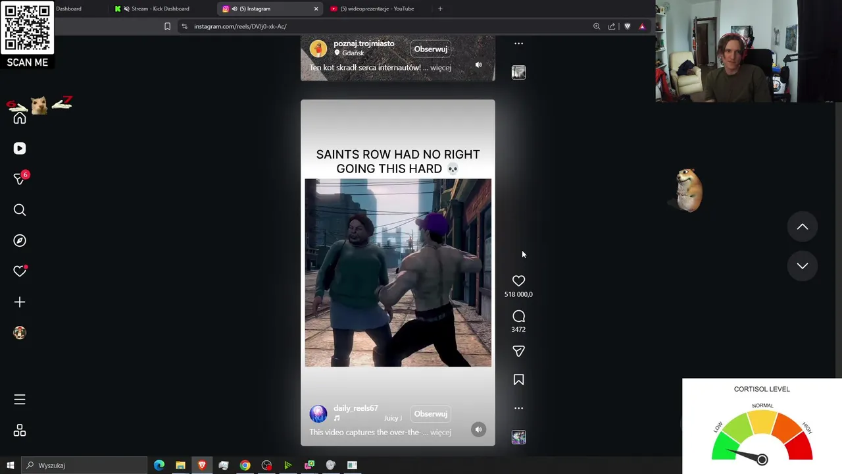
Task: Switch to the Stream - Kick Dashboard tab
Action: (x=161, y=9)
